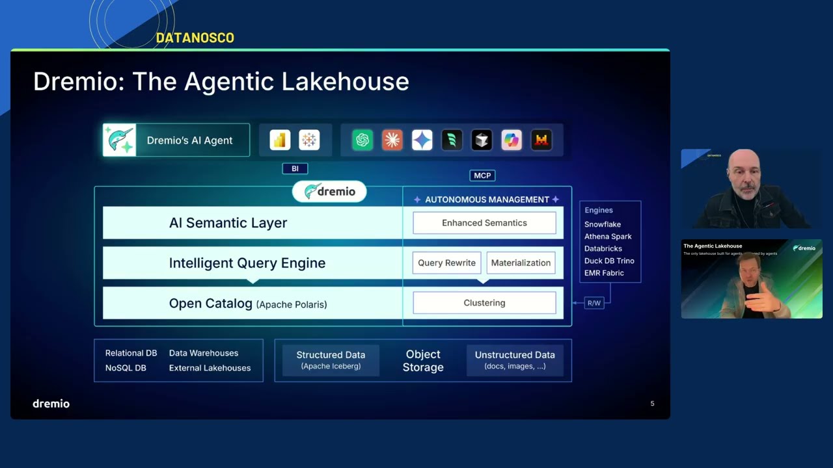Viewport: 833px width, 468px height.
Task: Click the Materialization box
Action: (521, 263)
